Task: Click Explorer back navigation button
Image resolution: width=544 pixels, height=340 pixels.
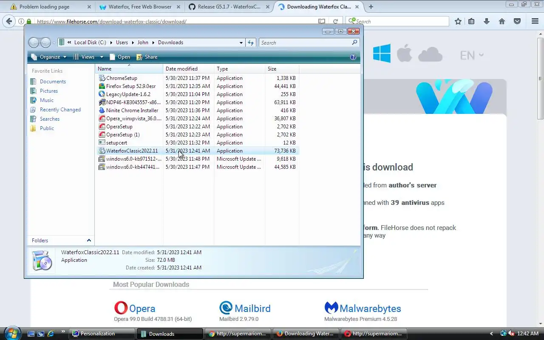Action: tap(34, 42)
